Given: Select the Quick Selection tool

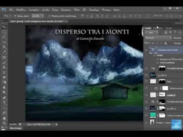Looking at the screenshot, I should click(4, 42).
